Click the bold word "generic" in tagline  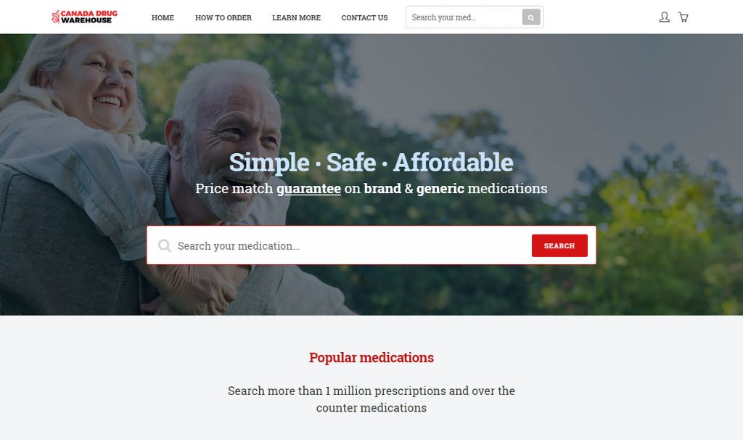pyautogui.click(x=440, y=188)
